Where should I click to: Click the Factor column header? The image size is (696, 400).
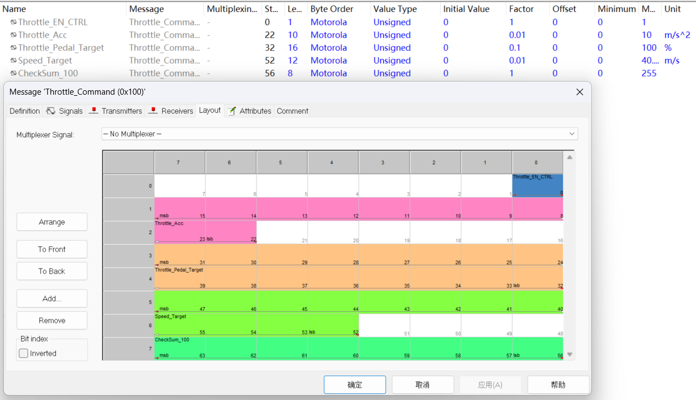click(x=528, y=9)
